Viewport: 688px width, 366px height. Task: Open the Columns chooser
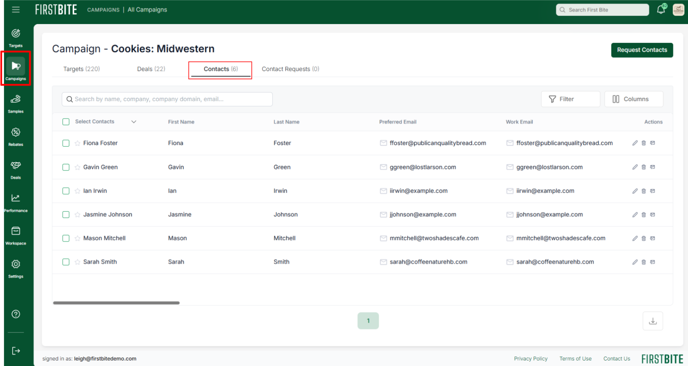633,99
